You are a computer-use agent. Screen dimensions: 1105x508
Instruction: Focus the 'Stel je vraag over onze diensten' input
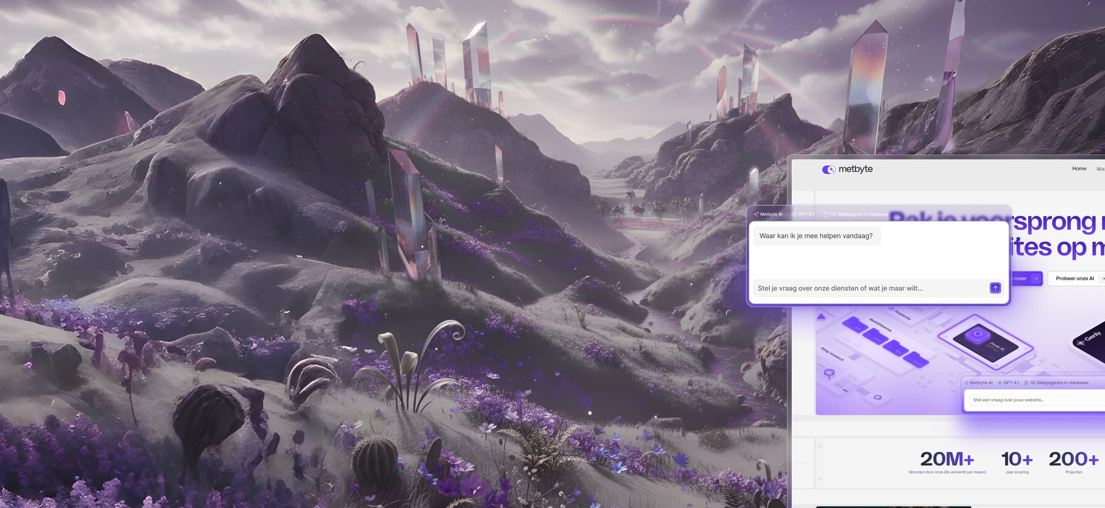(x=871, y=288)
